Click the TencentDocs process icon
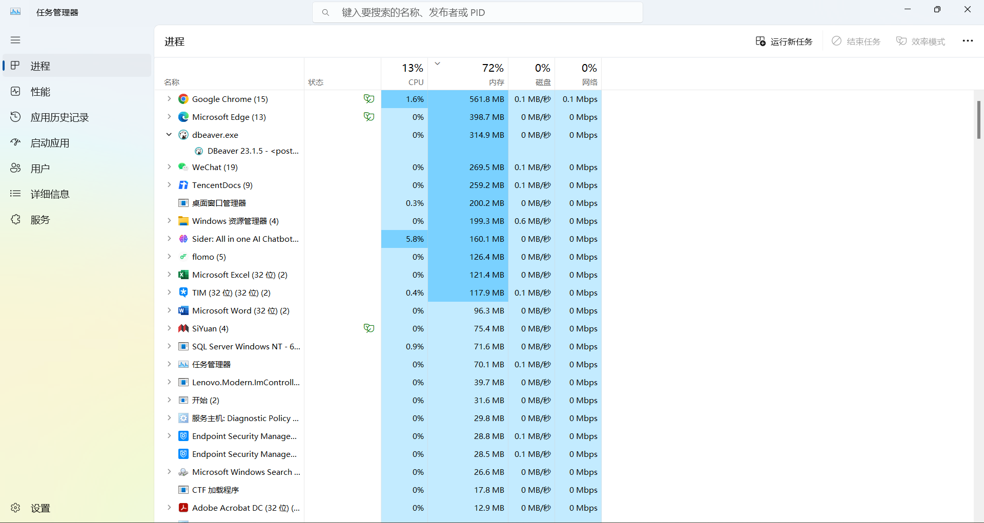The width and height of the screenshot is (984, 523). coord(183,185)
